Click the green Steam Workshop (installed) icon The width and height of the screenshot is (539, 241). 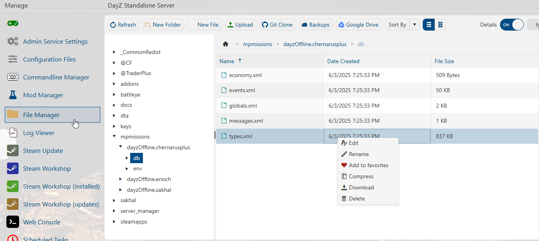(13, 186)
